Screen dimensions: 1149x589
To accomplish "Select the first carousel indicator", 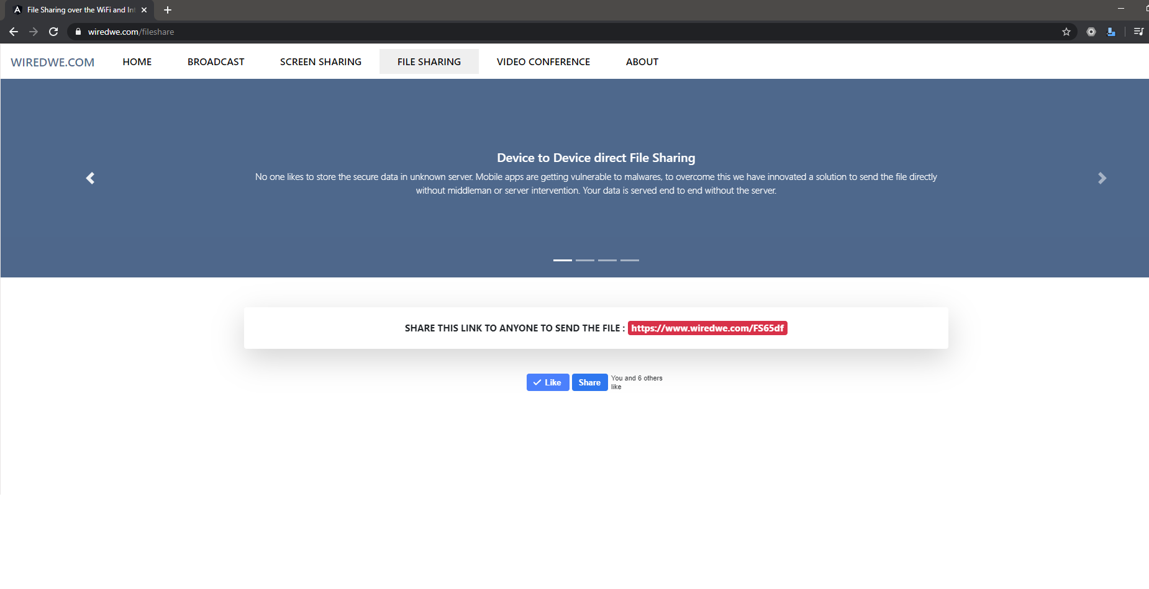I will pos(563,260).
